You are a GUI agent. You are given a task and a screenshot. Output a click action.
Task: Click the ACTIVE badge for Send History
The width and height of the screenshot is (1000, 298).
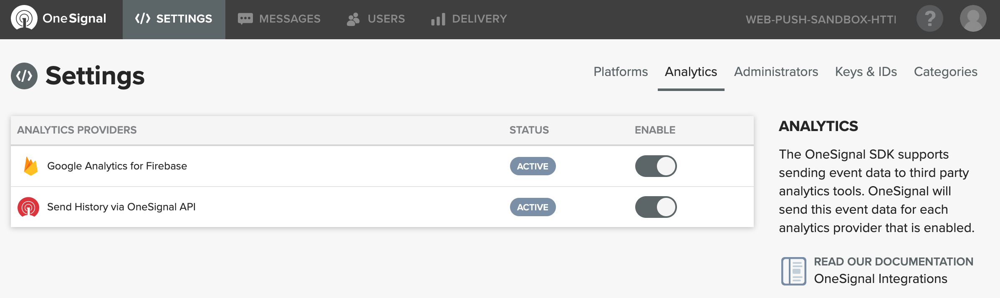tap(533, 207)
